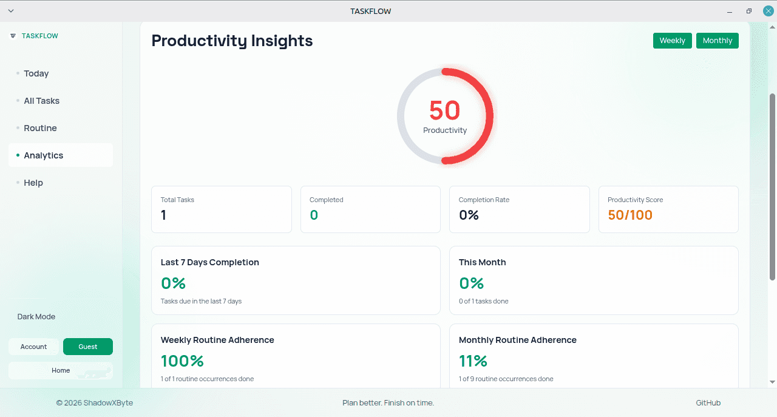777x417 pixels.
Task: Click the Productivity Score card
Action: [668, 209]
